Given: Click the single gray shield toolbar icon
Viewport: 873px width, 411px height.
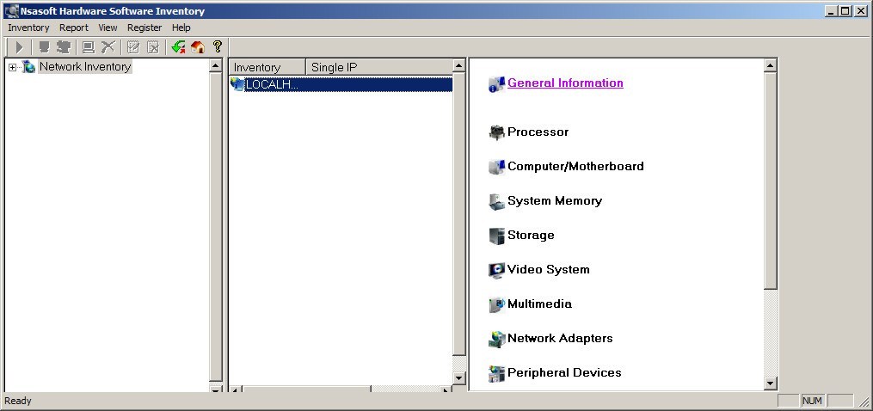Looking at the screenshot, I should [x=44, y=47].
